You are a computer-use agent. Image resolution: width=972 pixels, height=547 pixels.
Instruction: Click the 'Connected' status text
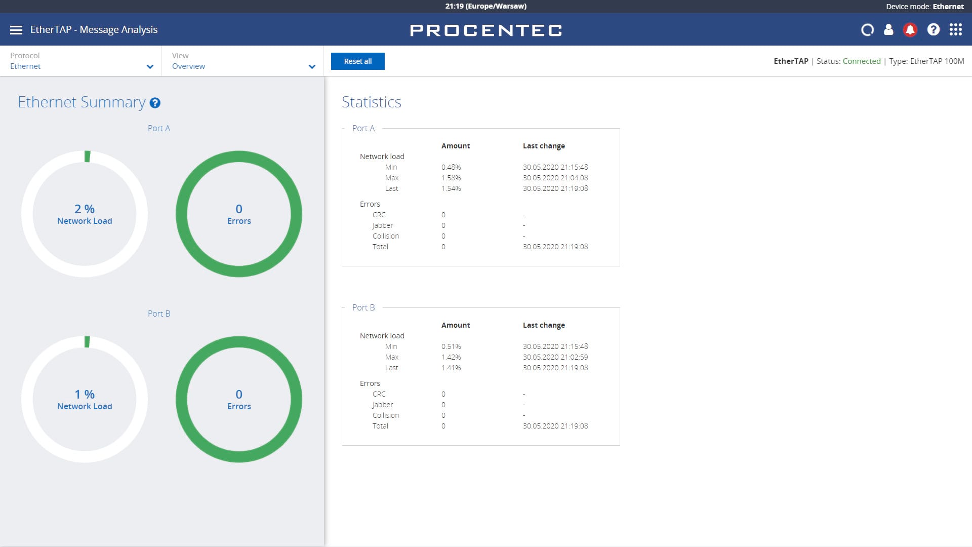tap(862, 61)
